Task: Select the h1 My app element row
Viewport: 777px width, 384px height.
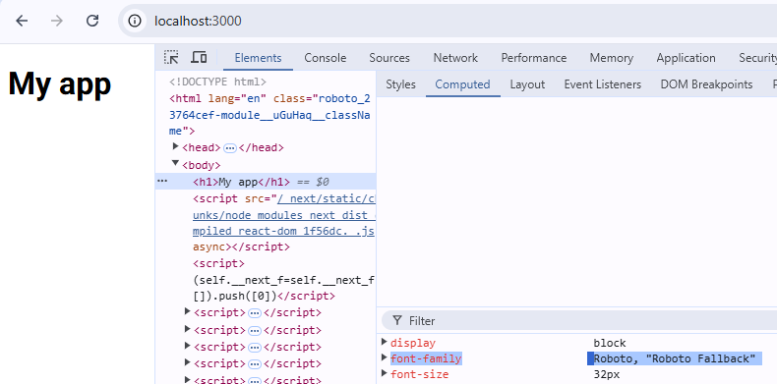Action: 266,182
